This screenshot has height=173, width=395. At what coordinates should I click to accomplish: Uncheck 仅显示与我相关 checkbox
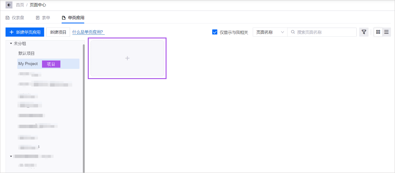pyautogui.click(x=215, y=32)
